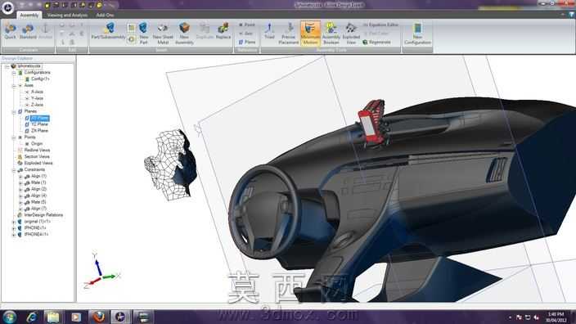Image resolution: width=576 pixels, height=324 pixels.
Task: Open the Equation Editor
Action: (x=380, y=25)
